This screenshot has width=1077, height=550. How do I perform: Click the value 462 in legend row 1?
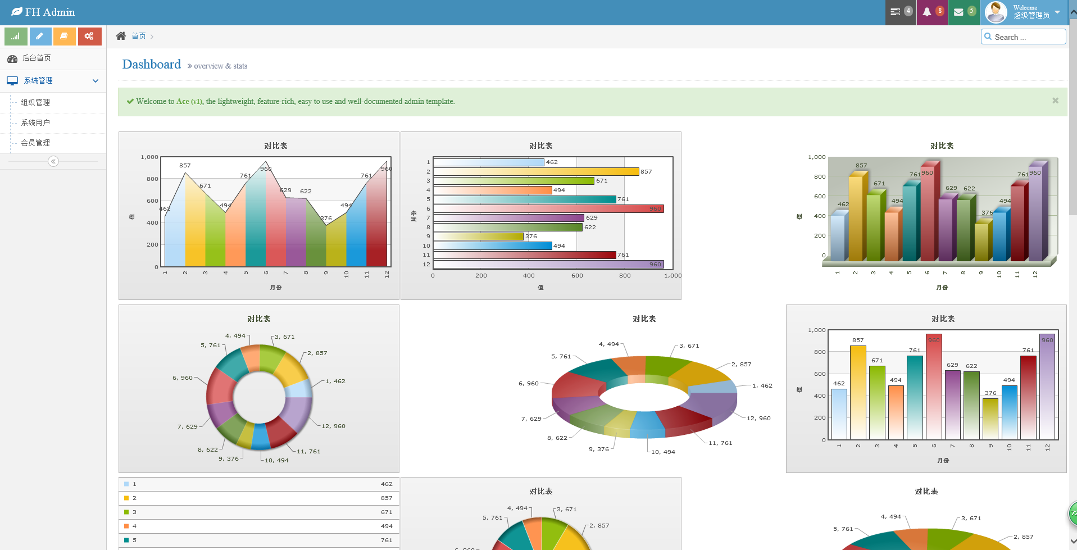pyautogui.click(x=387, y=484)
